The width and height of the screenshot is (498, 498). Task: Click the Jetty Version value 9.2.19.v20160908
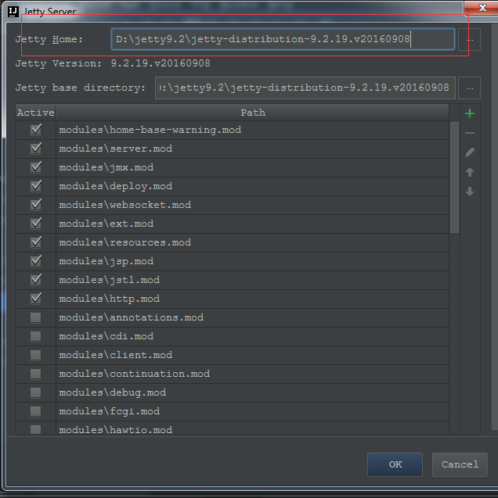point(161,63)
